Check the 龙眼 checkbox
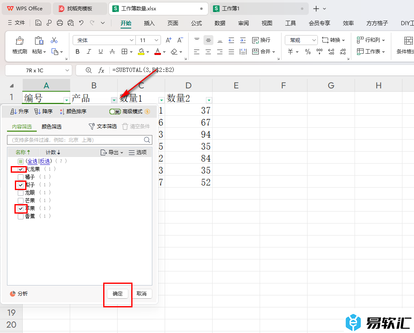Image resolution: width=414 pixels, height=333 pixels. [21, 193]
